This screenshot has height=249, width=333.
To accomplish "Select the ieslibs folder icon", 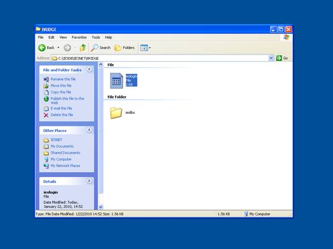I will [116, 113].
